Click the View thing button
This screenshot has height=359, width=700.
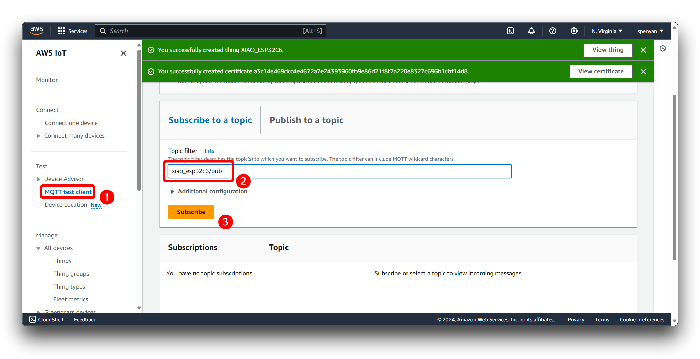click(608, 50)
